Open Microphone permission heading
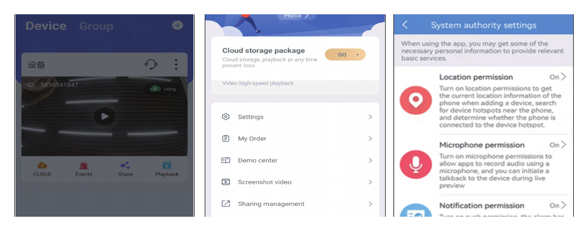This screenshot has height=231, width=588. [x=482, y=145]
